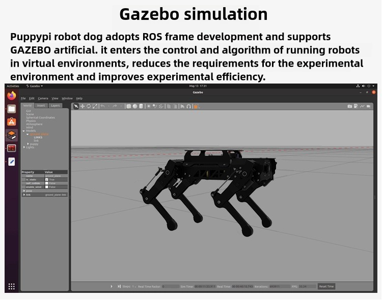Switch to the World tab
Screen dimensions: 382x300
point(28,105)
